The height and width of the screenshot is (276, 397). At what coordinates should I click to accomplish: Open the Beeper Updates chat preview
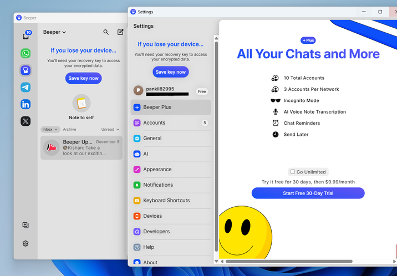point(82,148)
